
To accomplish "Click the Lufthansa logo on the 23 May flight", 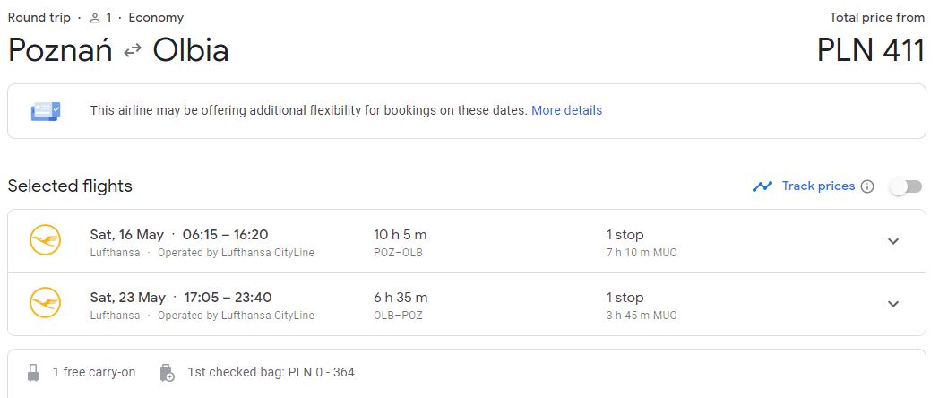I will click(x=45, y=303).
